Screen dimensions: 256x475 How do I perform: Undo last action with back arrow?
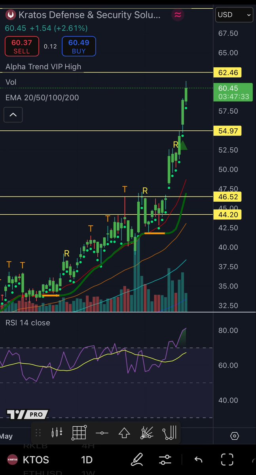coord(198,460)
